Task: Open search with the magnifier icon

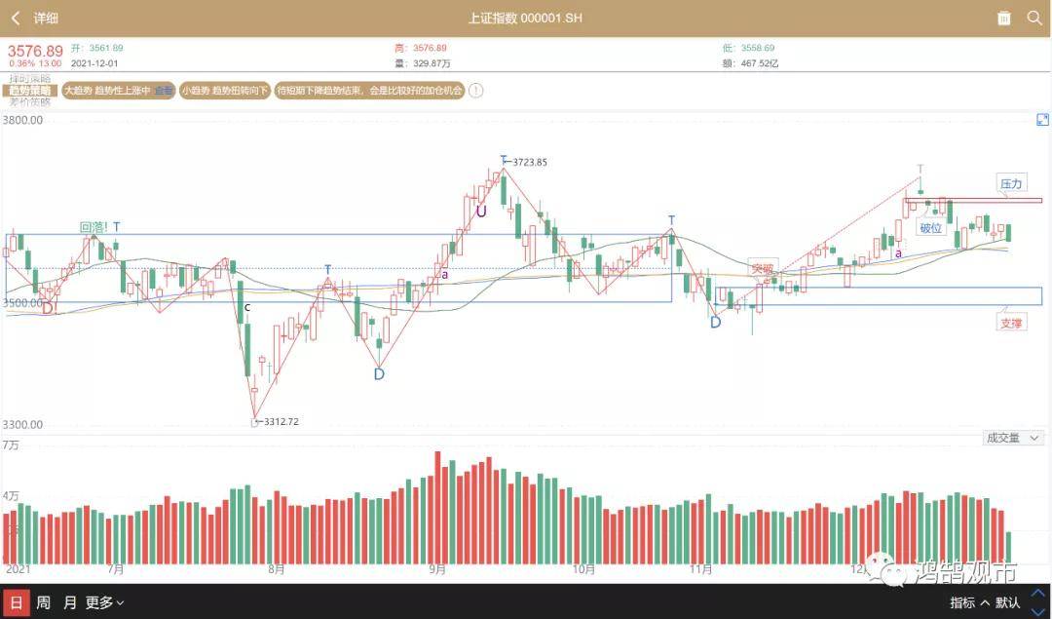Action: pyautogui.click(x=1033, y=18)
